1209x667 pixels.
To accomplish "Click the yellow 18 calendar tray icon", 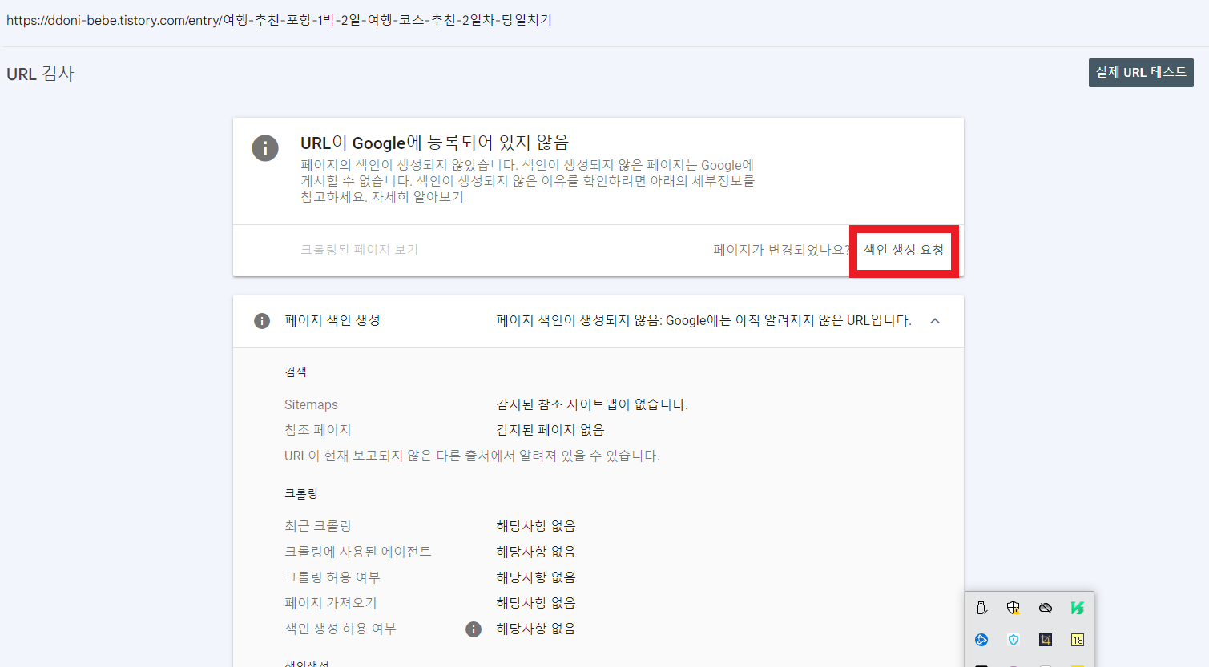I will pos(1078,640).
